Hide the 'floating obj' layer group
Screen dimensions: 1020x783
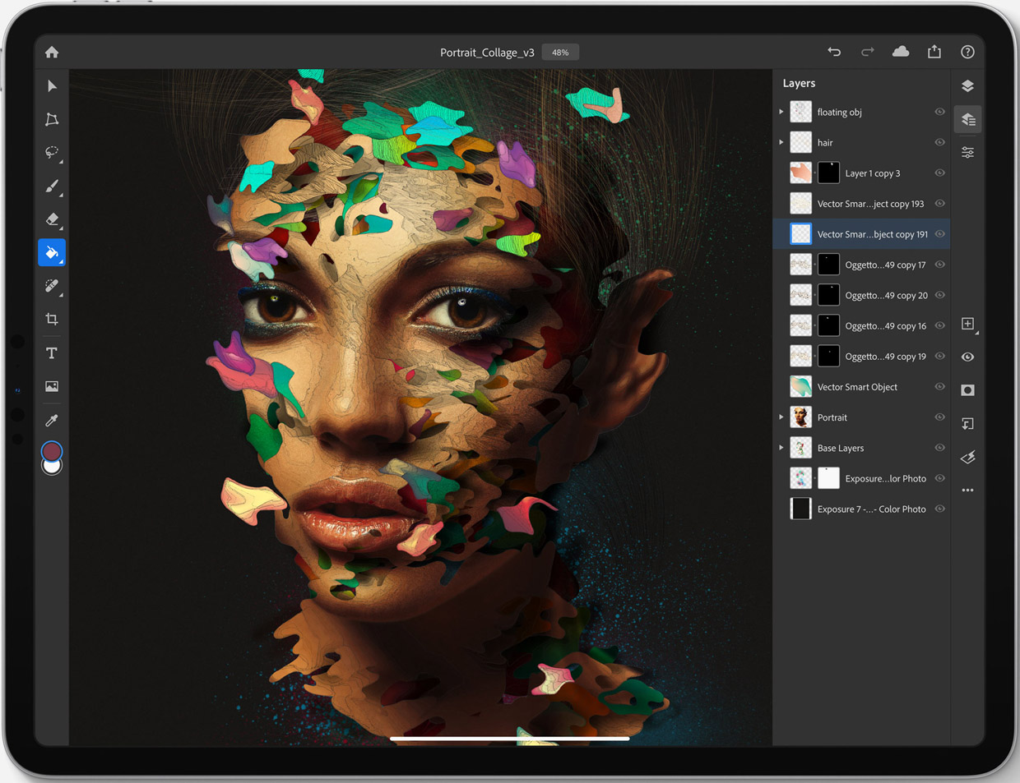coord(939,112)
